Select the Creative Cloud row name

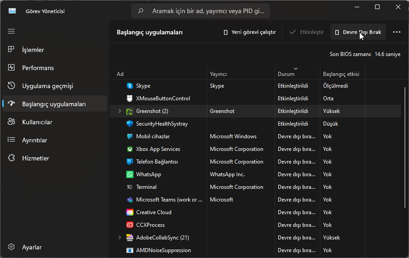[154, 212]
